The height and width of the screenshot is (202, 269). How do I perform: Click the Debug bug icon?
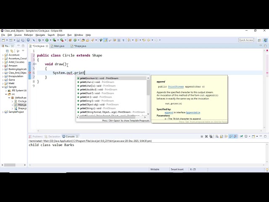pyautogui.click(x=40, y=40)
